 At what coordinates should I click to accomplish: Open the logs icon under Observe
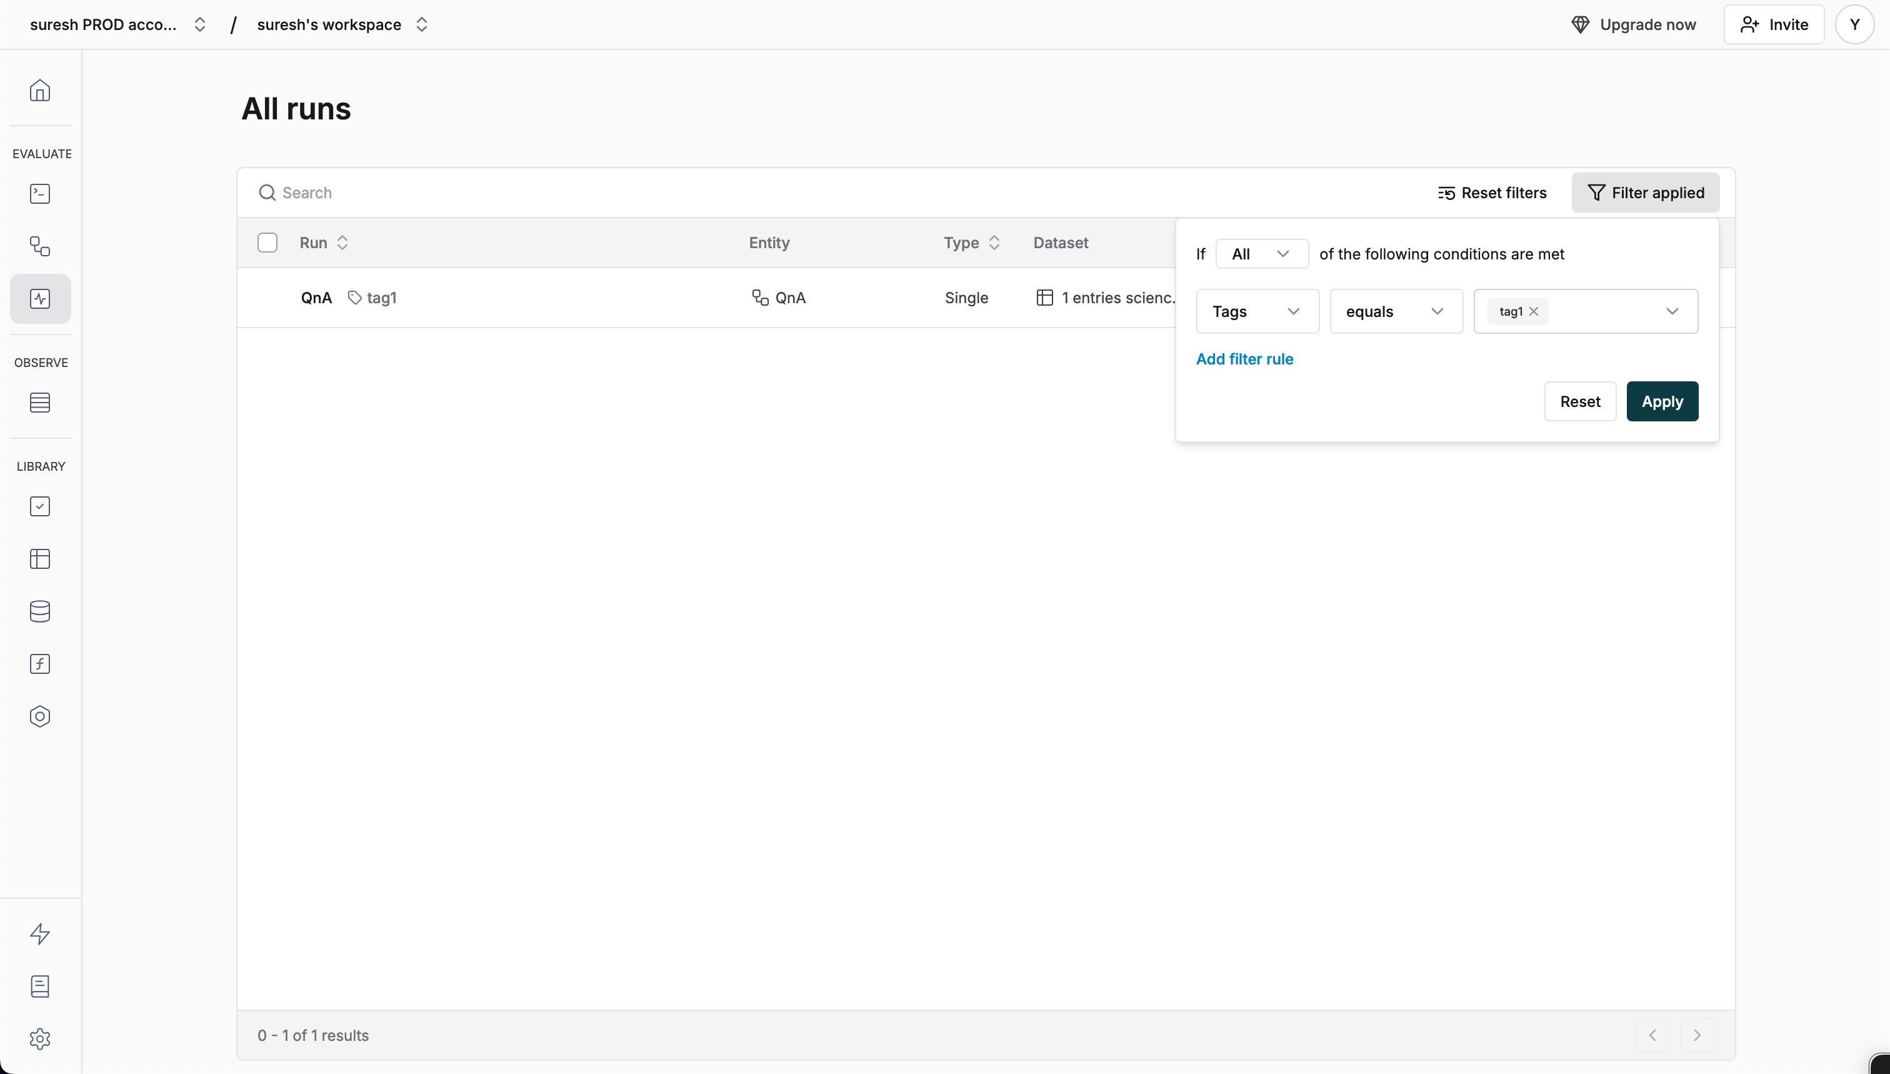pyautogui.click(x=40, y=403)
